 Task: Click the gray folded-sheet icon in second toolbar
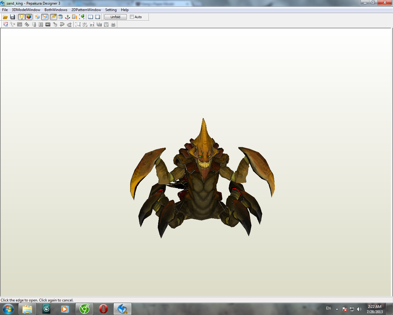(x=34, y=25)
